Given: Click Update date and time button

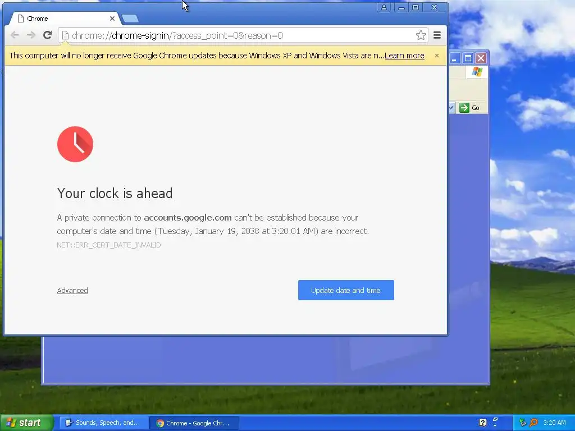Looking at the screenshot, I should (346, 290).
